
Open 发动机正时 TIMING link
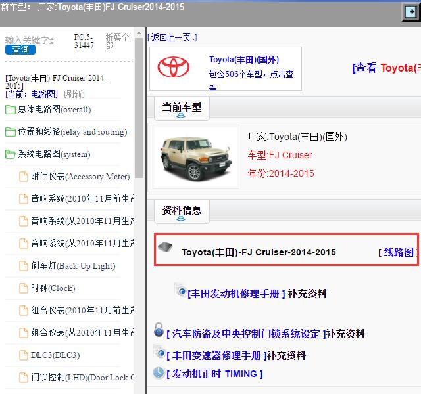[x=214, y=374]
